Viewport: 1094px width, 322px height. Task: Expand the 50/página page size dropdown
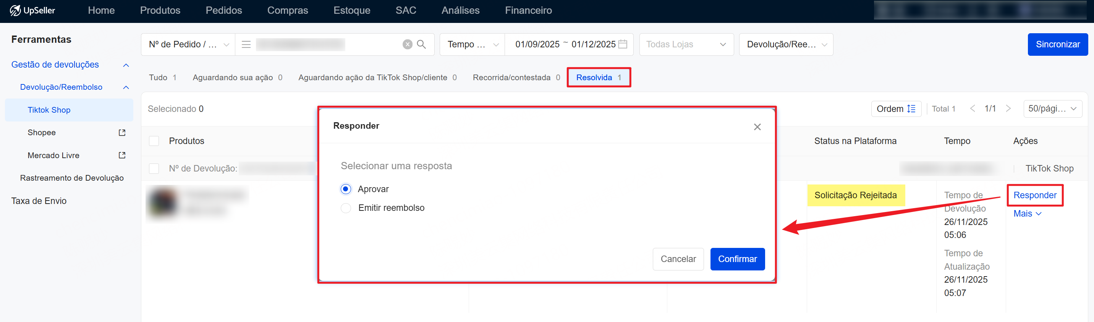[1052, 109]
